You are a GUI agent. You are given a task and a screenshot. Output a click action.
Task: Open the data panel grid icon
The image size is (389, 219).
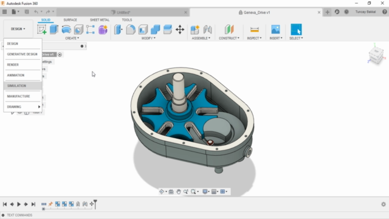(4, 12)
